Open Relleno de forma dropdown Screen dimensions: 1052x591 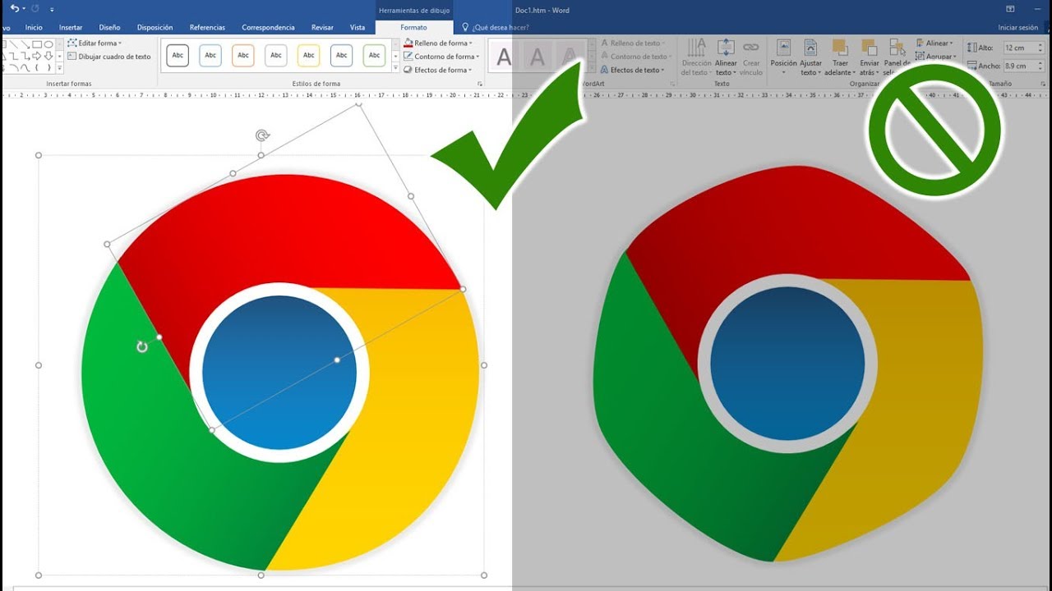438,43
